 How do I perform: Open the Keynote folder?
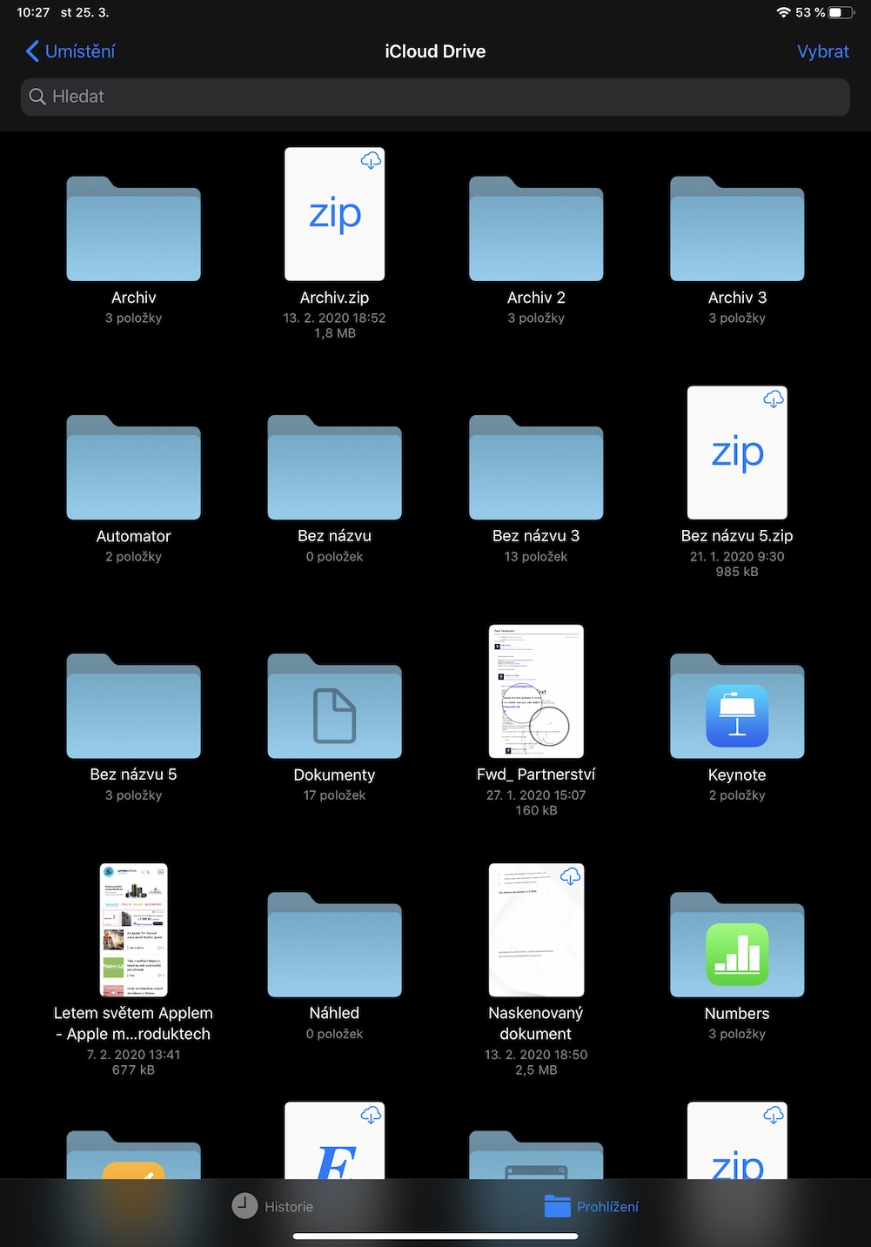[x=737, y=706]
